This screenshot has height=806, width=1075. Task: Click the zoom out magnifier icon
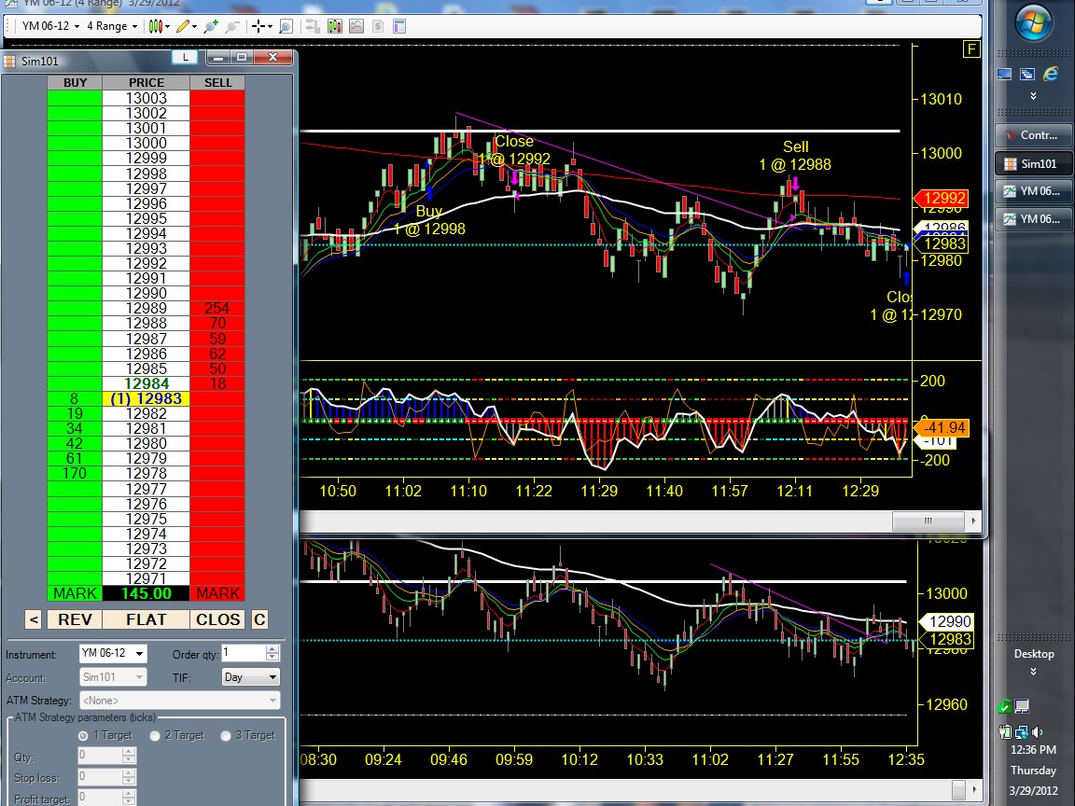click(x=231, y=26)
